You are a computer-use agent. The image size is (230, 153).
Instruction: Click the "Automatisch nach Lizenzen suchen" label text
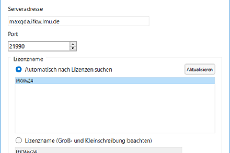(68, 70)
